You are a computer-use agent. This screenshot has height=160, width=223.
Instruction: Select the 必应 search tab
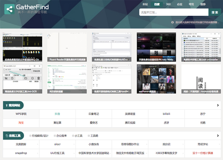click(x=180, y=4)
